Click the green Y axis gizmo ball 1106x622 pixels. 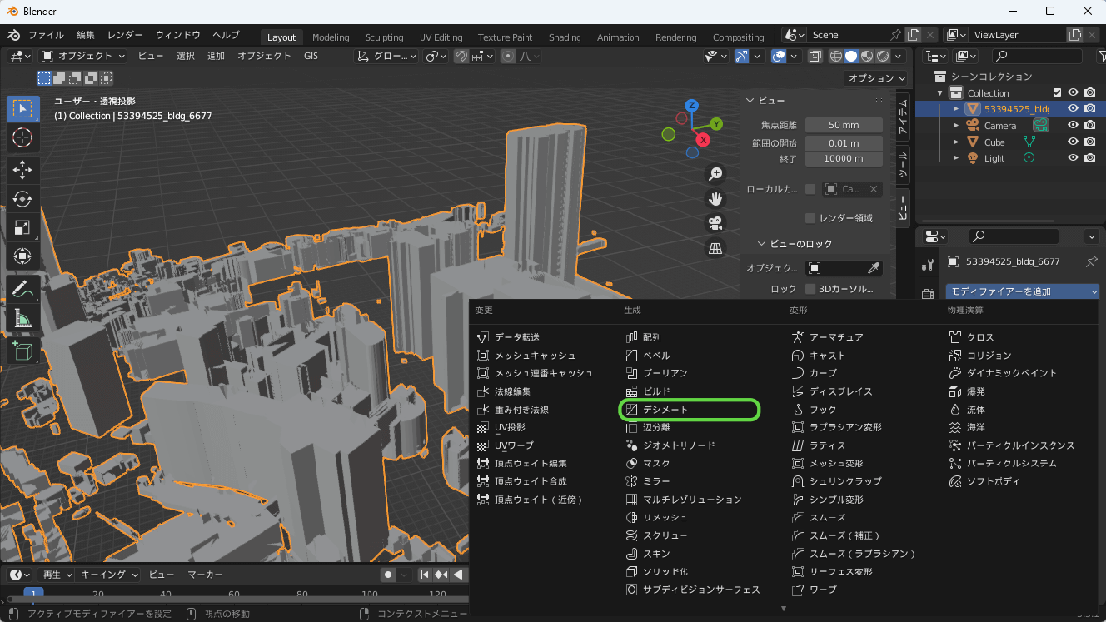coord(717,124)
